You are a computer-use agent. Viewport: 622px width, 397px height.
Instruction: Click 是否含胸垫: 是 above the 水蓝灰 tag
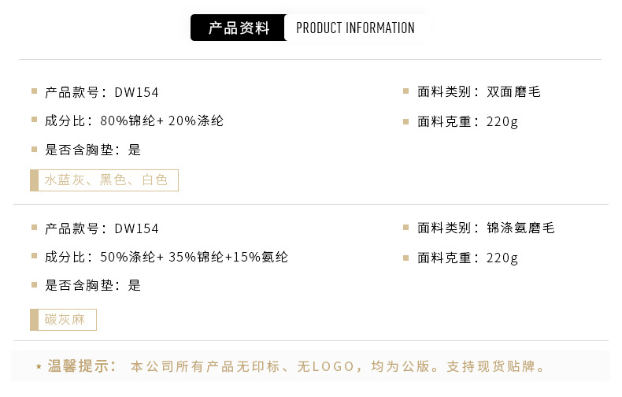[x=93, y=150]
